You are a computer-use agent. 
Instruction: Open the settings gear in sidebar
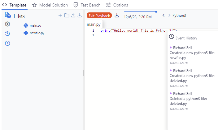coord(8,24)
